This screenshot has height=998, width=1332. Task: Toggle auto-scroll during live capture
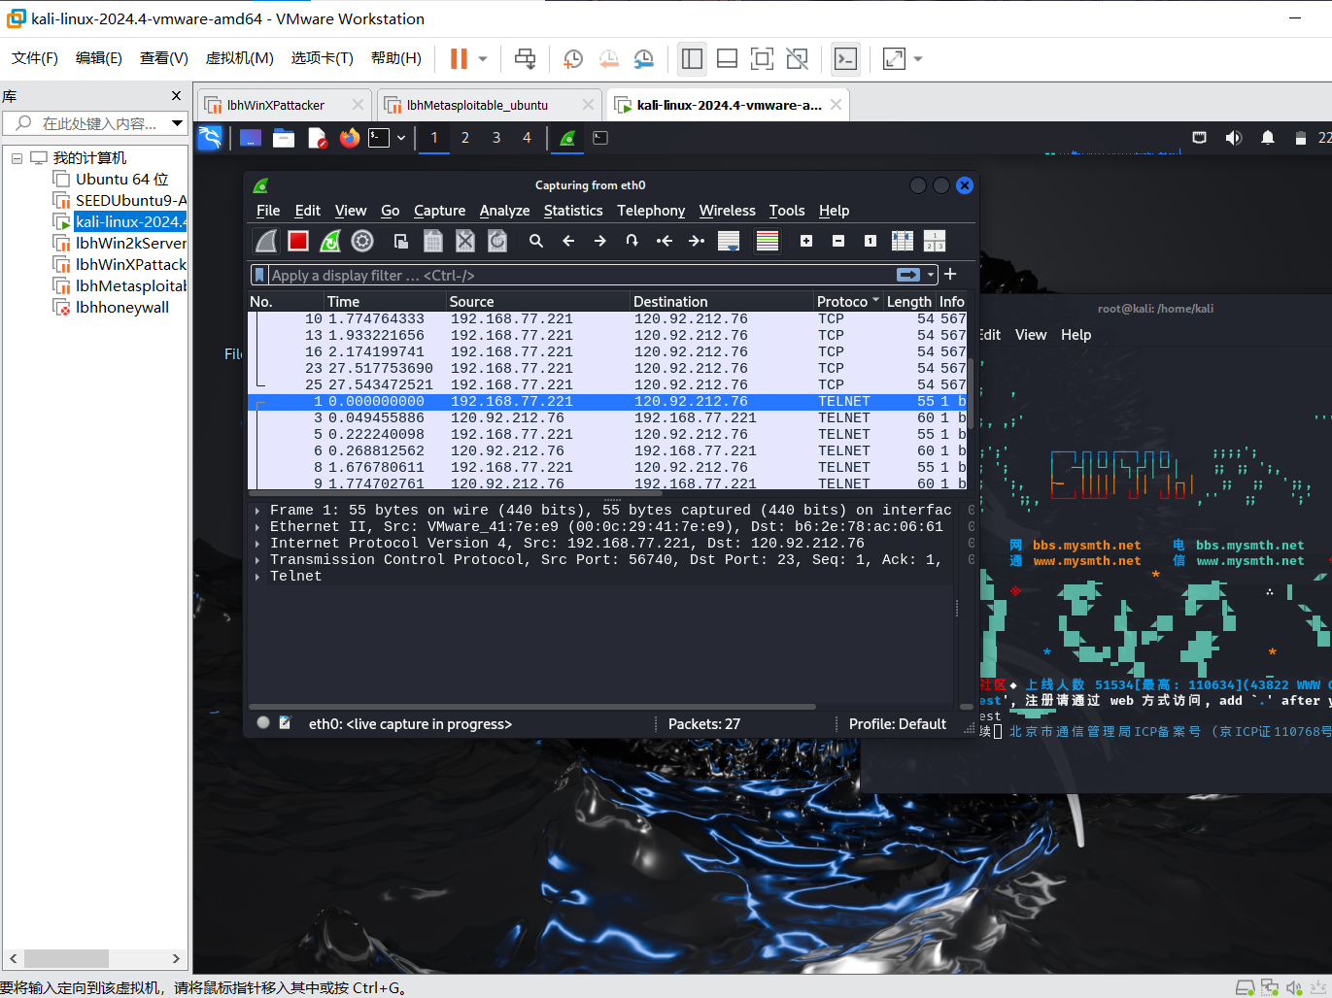click(x=729, y=241)
